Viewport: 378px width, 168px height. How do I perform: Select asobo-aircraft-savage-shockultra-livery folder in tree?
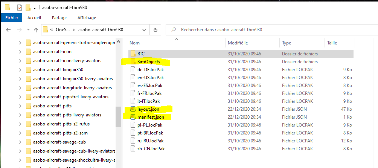click(74, 160)
